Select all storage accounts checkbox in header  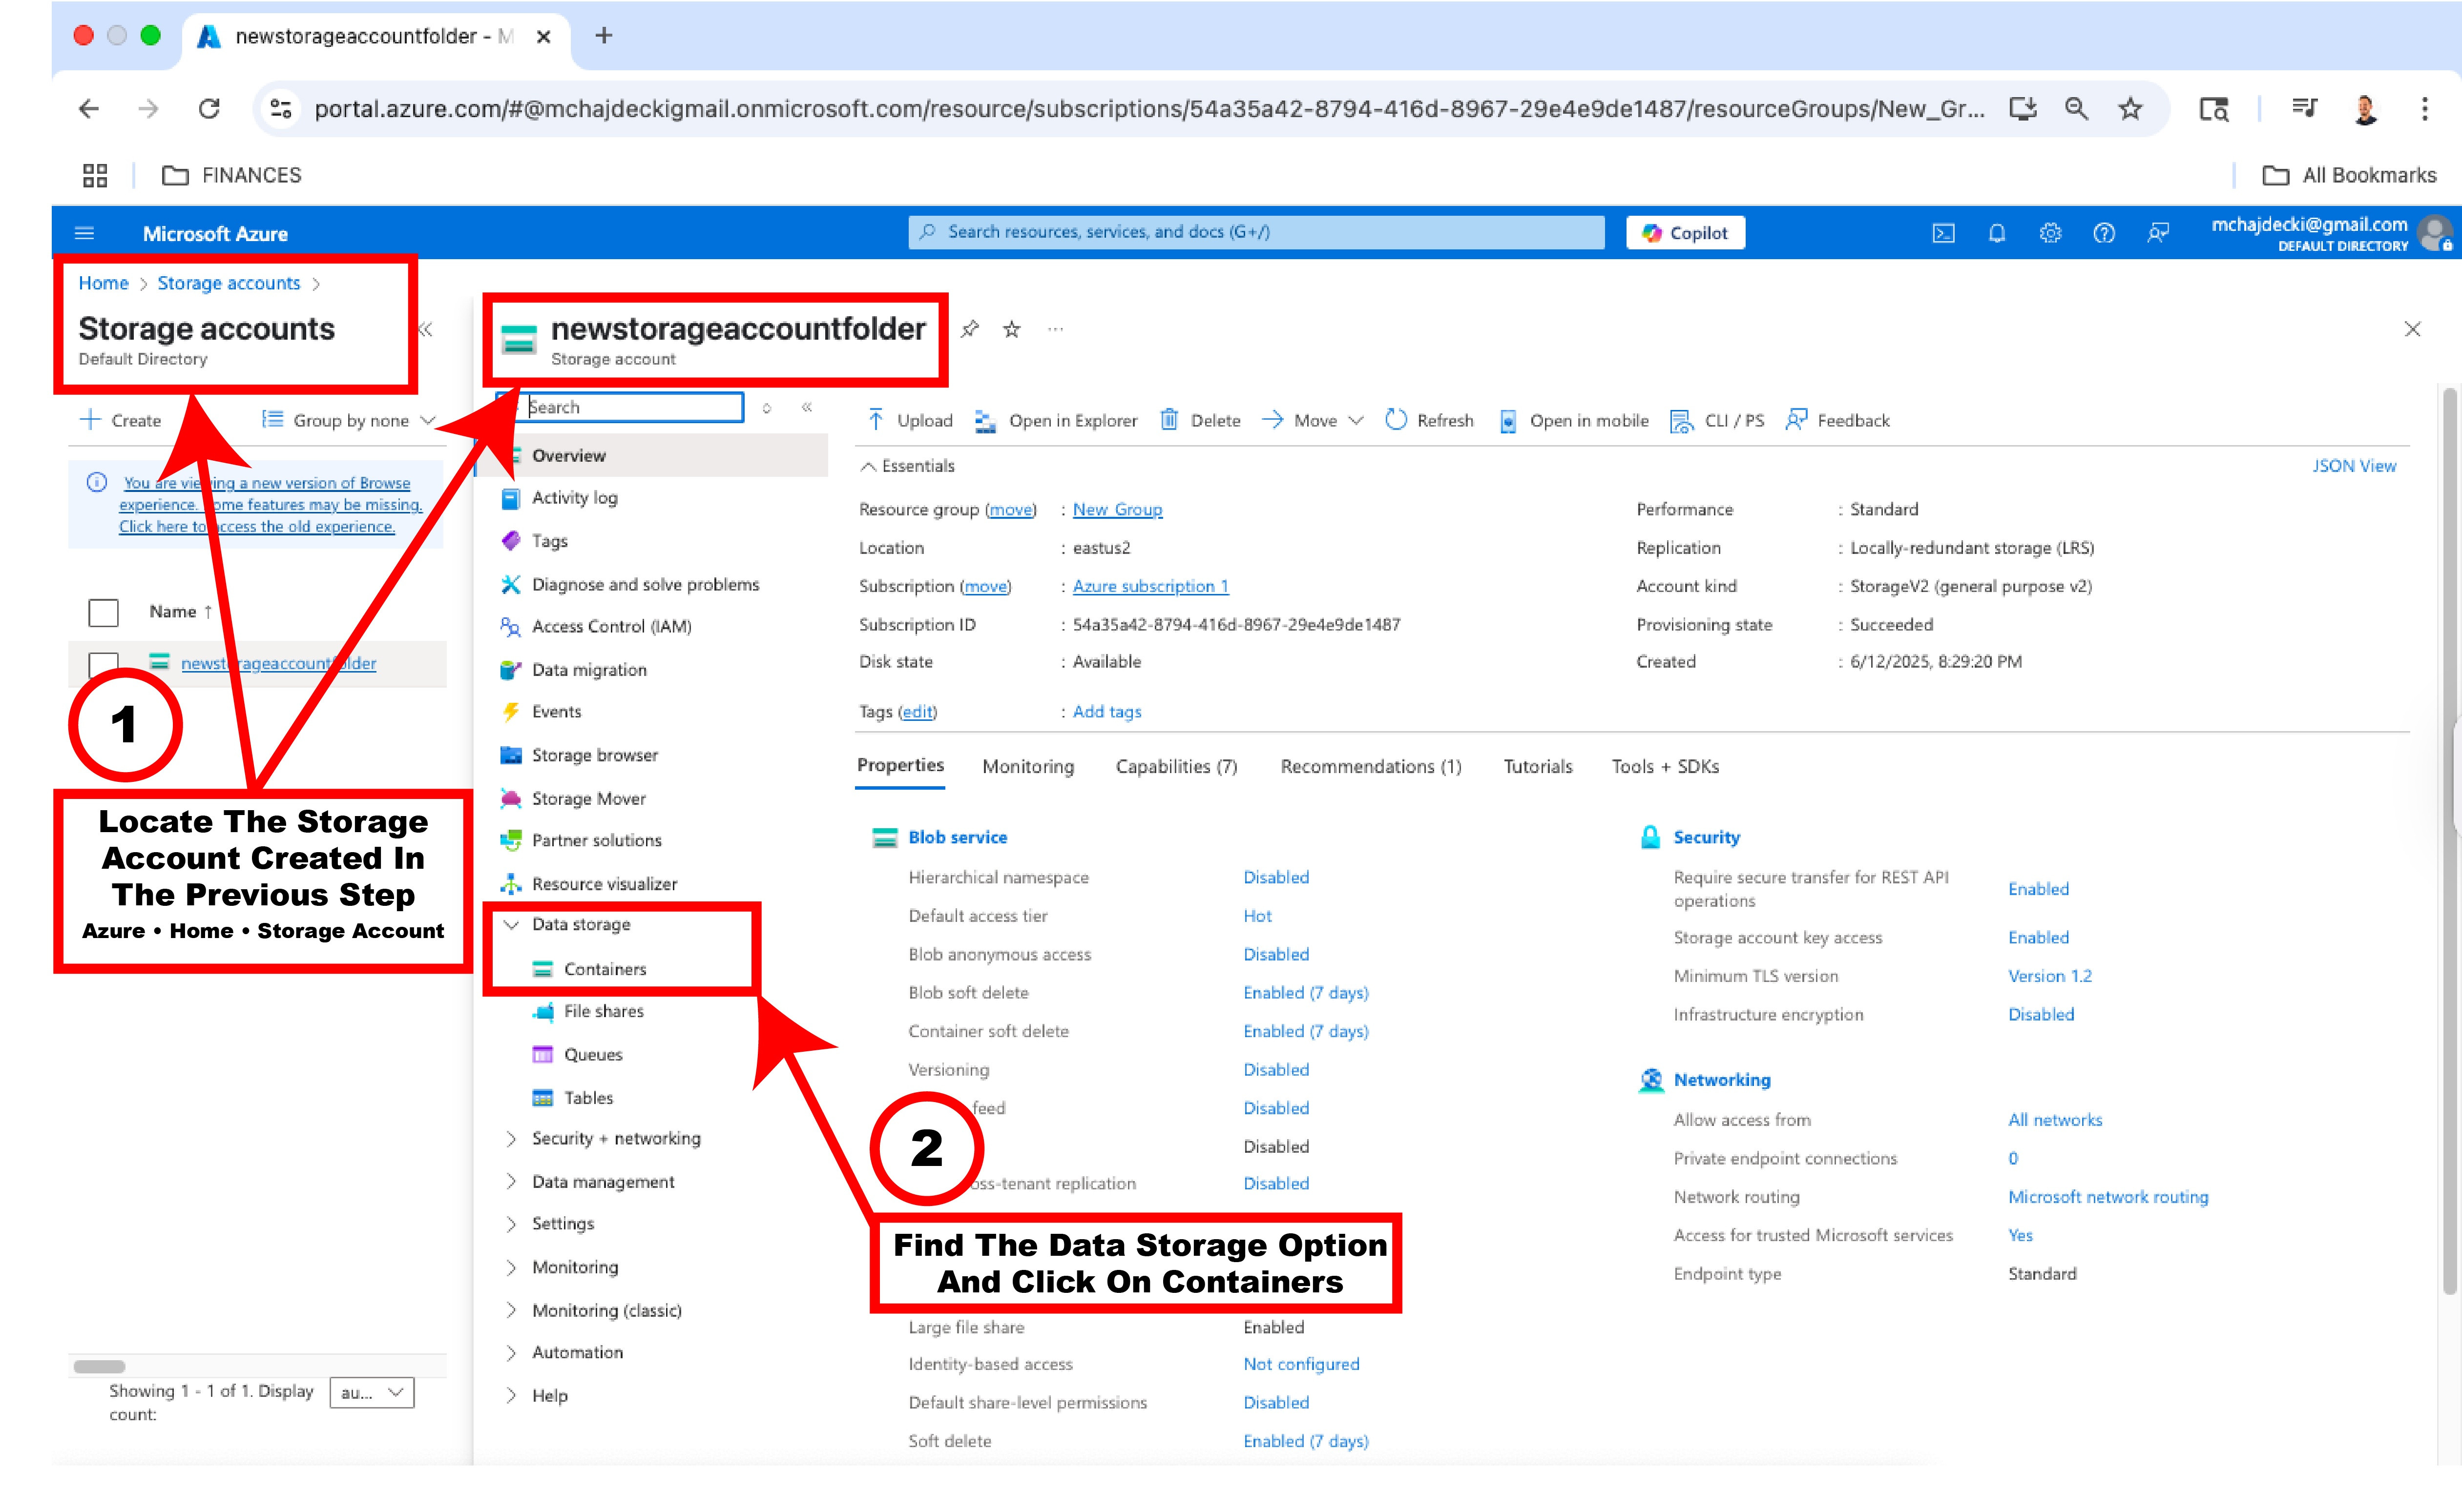click(103, 612)
